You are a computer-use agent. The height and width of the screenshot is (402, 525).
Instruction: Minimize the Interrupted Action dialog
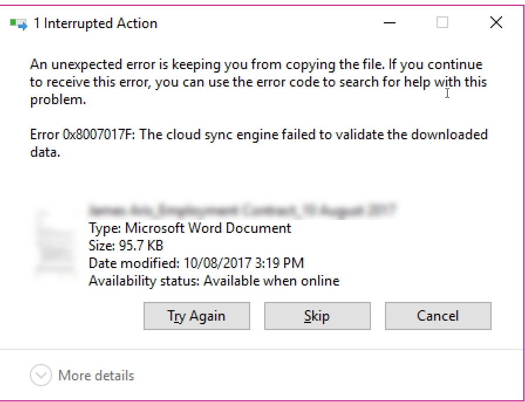(x=389, y=23)
